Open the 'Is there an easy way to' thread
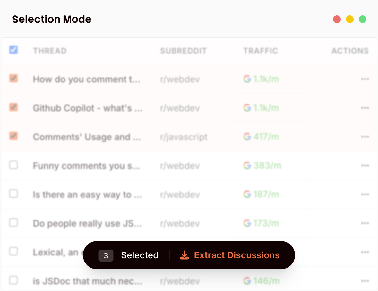This screenshot has width=378, height=291. coord(86,195)
